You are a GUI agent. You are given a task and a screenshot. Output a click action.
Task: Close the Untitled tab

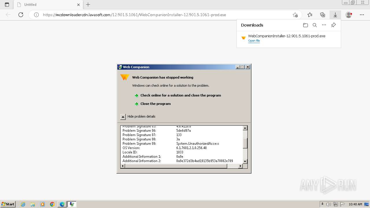point(79,5)
